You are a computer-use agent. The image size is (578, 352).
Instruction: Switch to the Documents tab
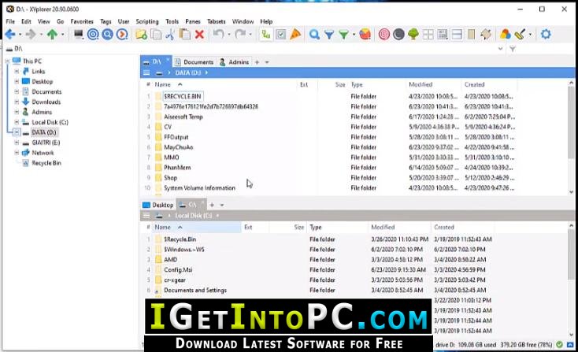(x=198, y=62)
